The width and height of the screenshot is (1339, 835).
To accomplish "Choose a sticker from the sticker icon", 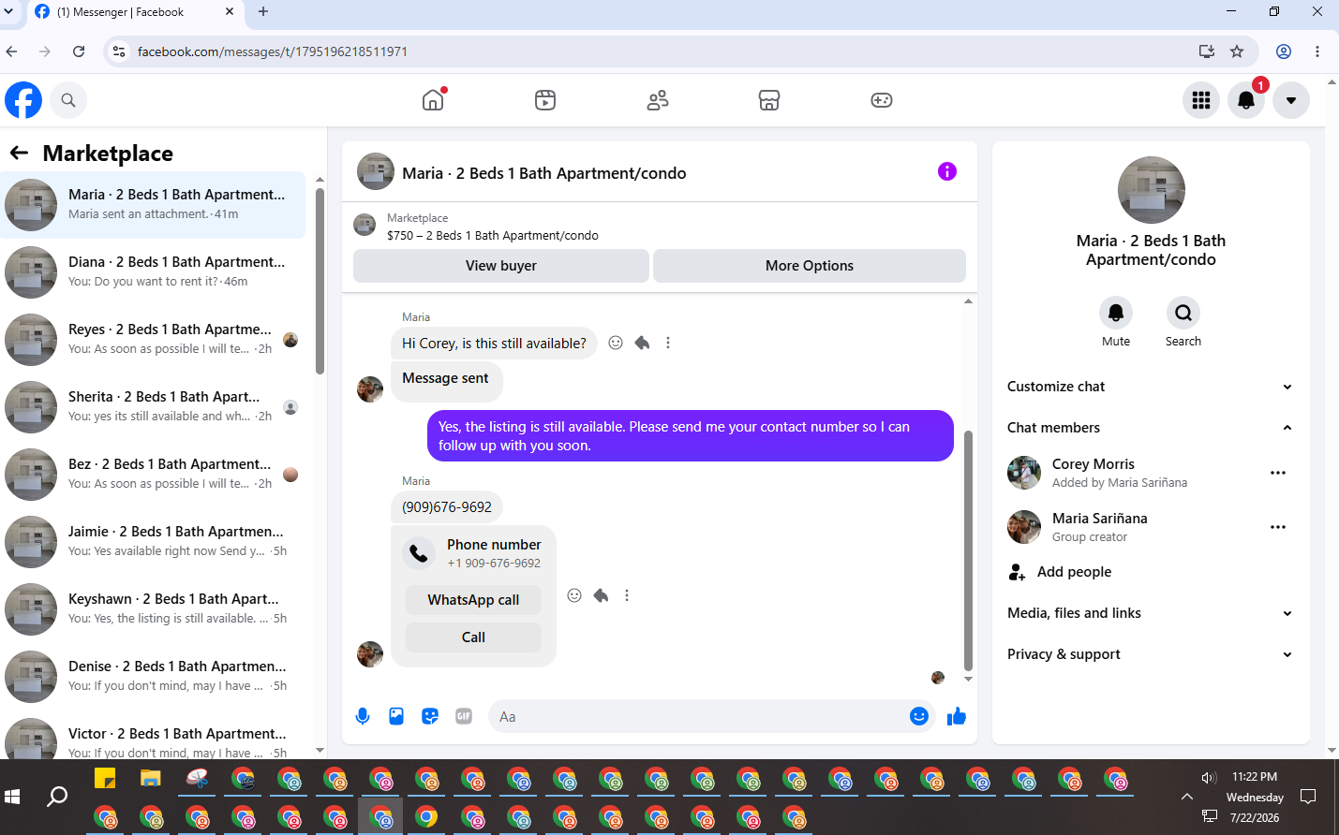I will 430,716.
